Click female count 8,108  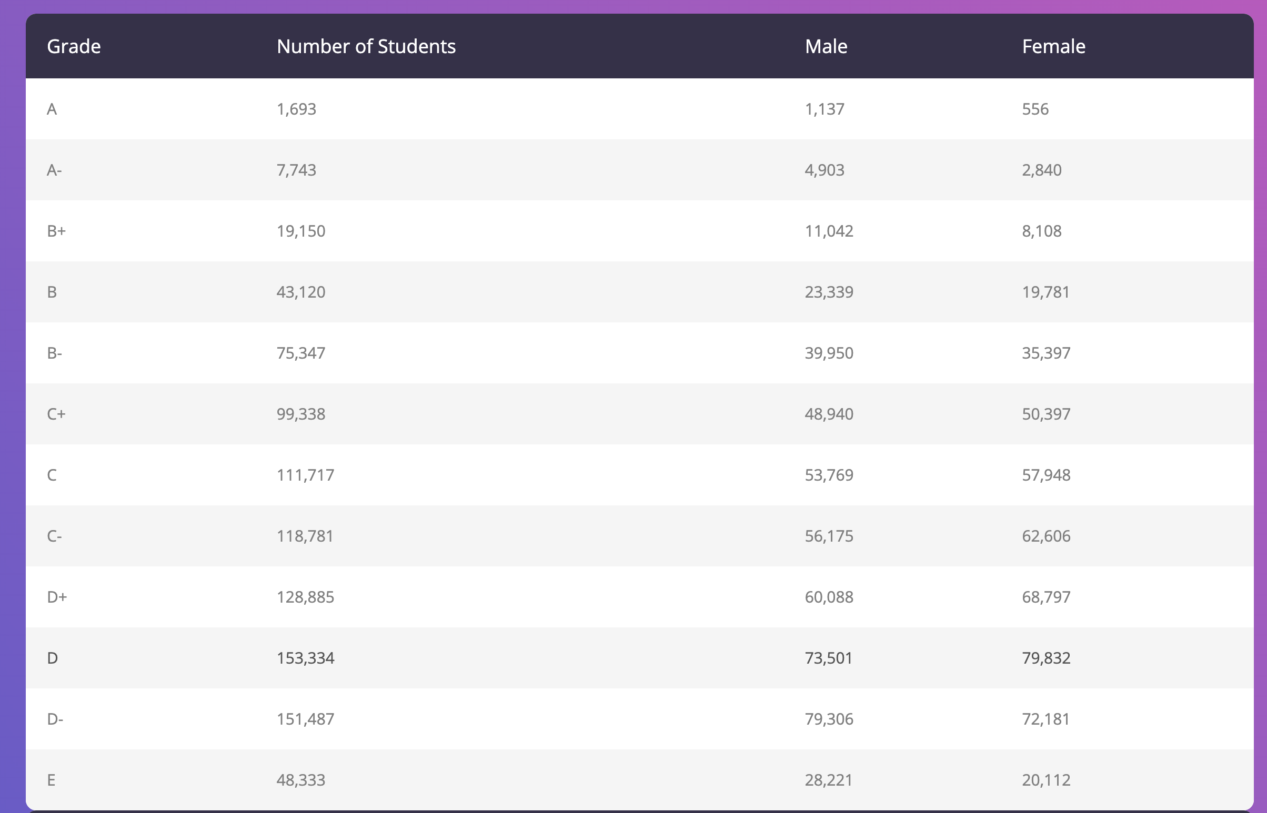(x=1041, y=231)
